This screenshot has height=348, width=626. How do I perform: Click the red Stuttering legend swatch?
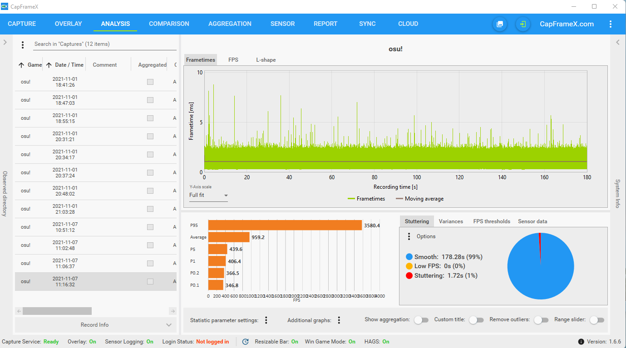click(x=409, y=276)
